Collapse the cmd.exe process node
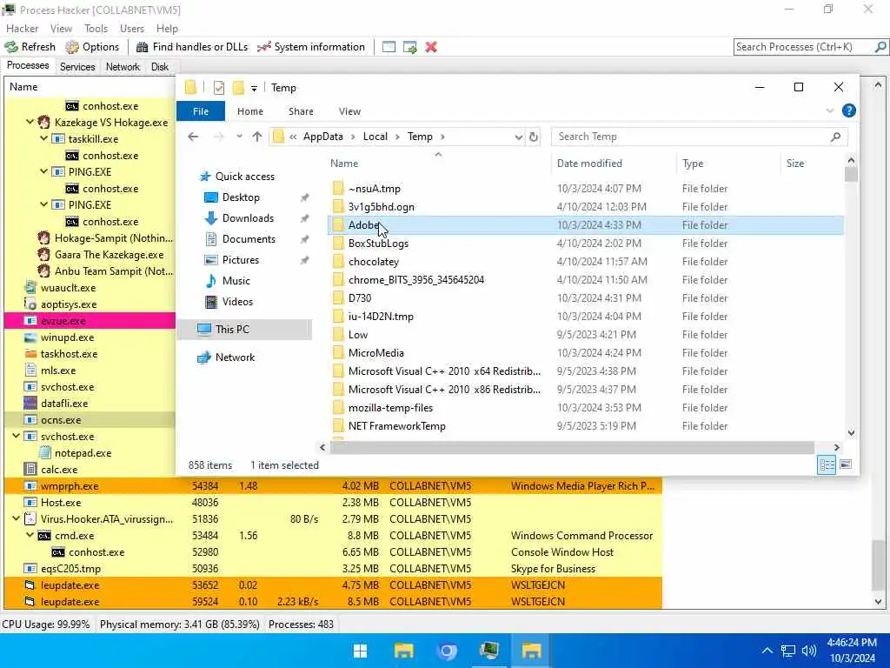 tap(30, 535)
